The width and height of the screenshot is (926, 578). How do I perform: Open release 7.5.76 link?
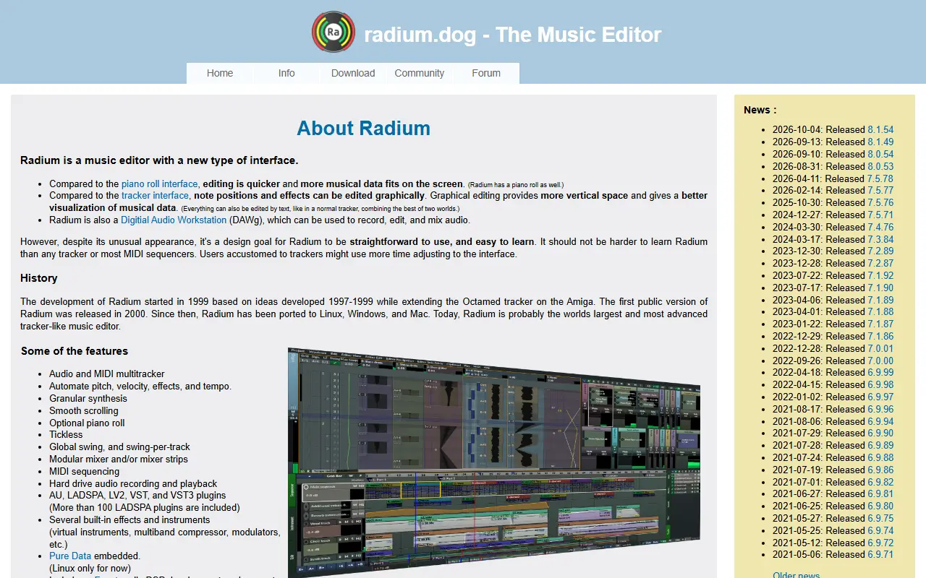coord(880,203)
